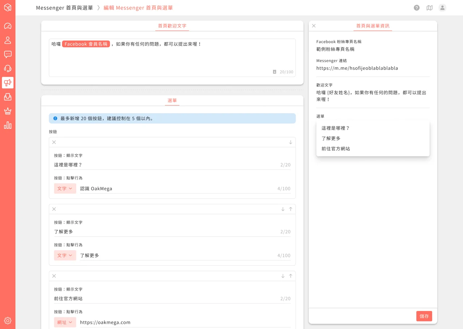Screen dimensions: 463x329
Task: Move the 前往官方網站 button card up
Action: [x=290, y=276]
